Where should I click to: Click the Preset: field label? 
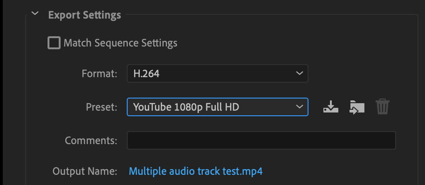102,107
